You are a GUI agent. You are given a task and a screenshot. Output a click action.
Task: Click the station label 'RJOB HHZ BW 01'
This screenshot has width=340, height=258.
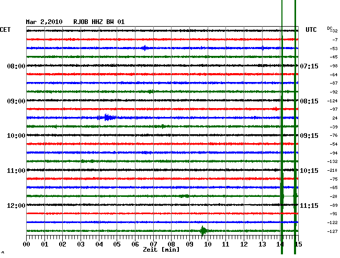(99, 22)
